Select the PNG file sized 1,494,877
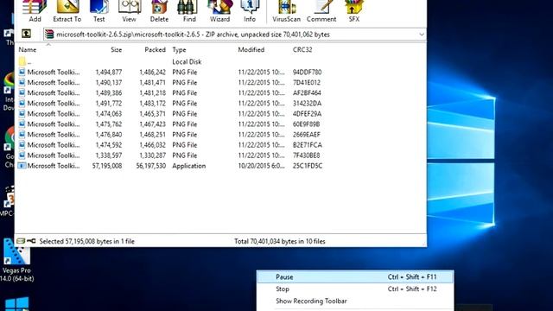This screenshot has width=553, height=311. (x=170, y=72)
